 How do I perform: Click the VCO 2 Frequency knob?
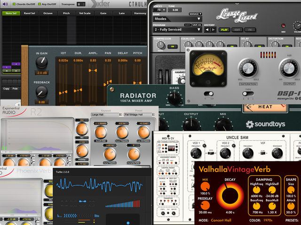[225, 153]
